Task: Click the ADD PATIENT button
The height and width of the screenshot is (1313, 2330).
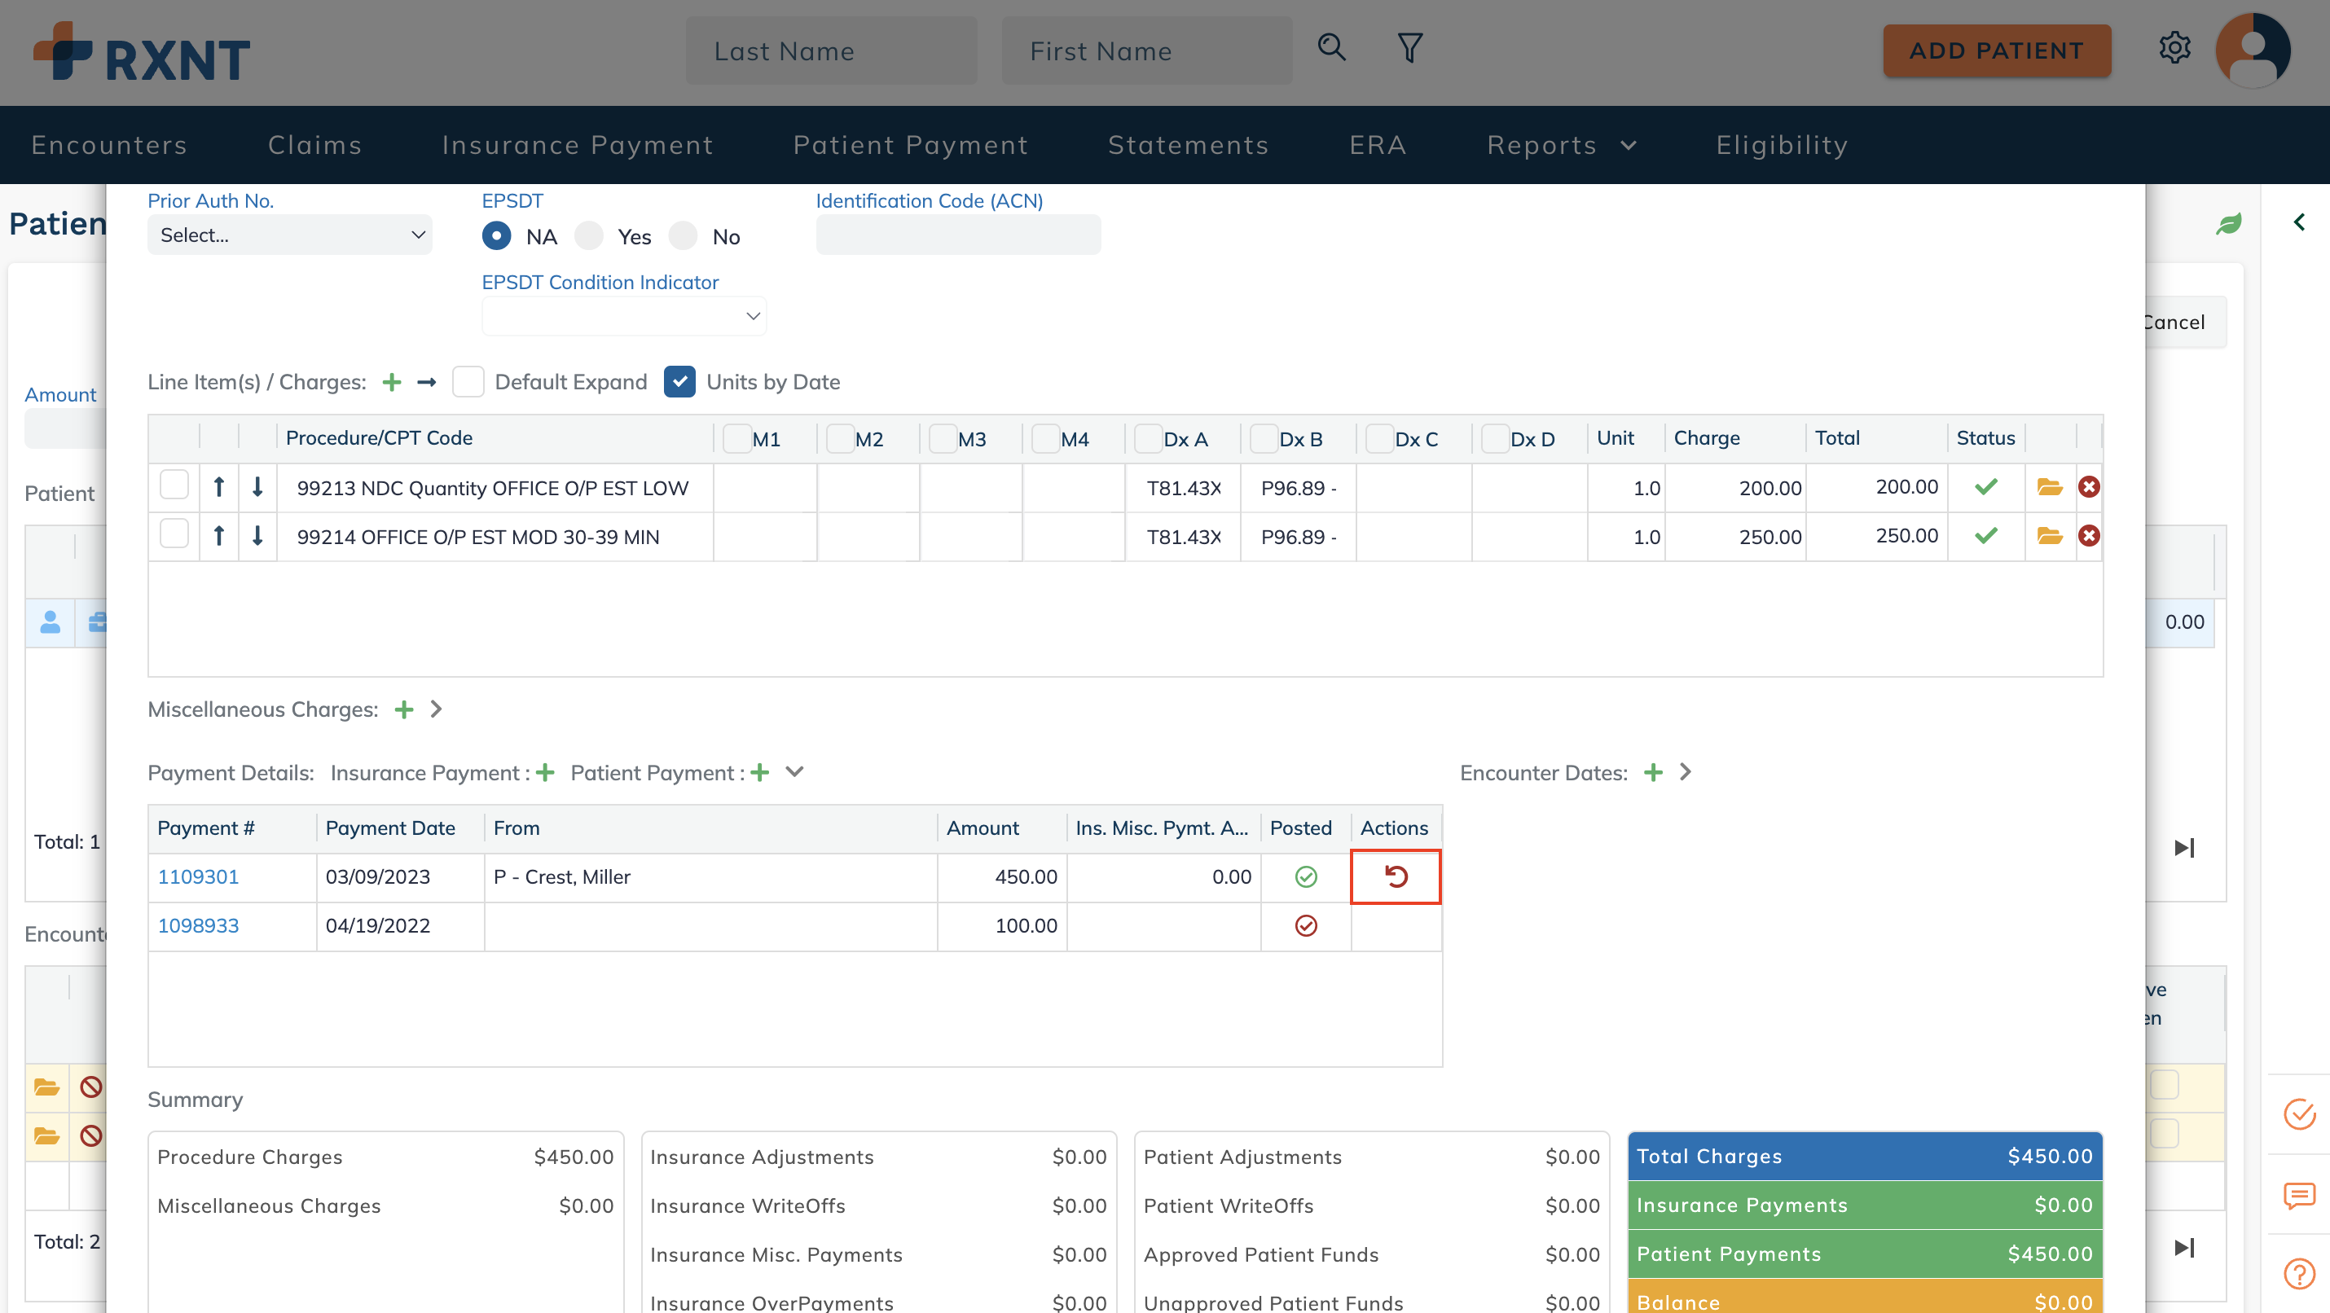Action: click(x=1996, y=50)
